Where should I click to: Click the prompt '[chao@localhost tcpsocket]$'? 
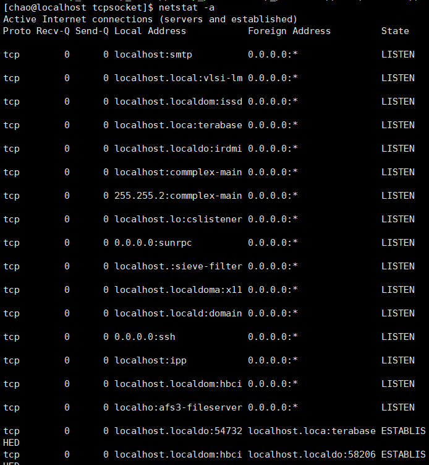78,7
